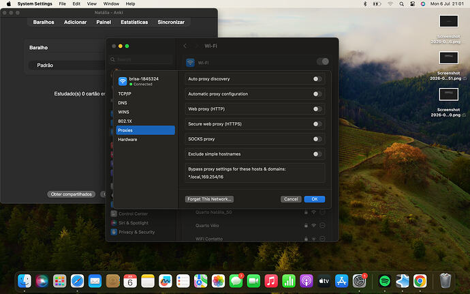This screenshot has width=470, height=294.
Task: Open the Edit menu
Action: point(76,4)
